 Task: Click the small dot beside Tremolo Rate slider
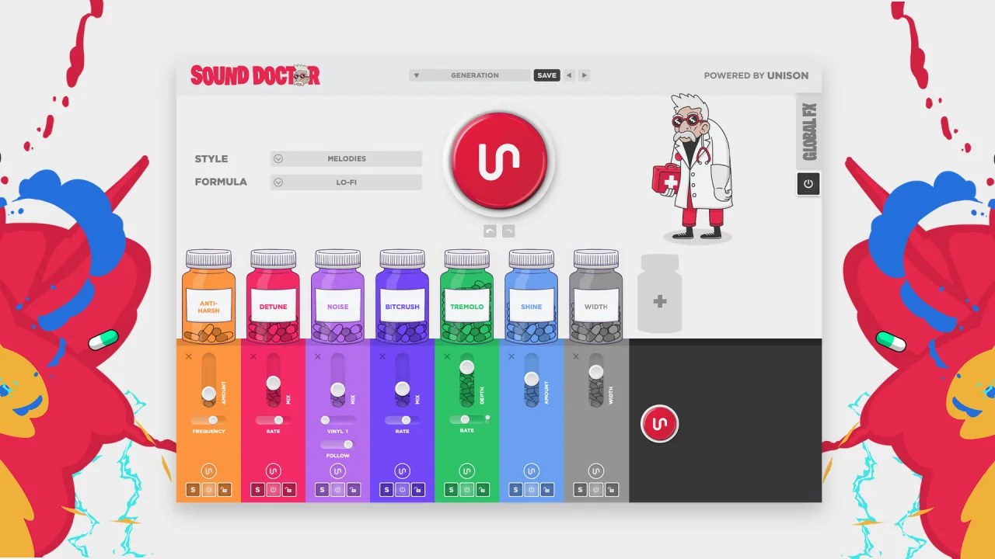(487, 418)
